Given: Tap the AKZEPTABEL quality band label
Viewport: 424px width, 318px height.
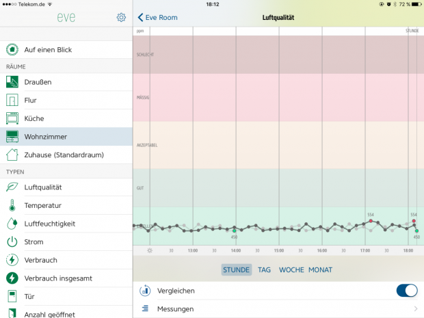Looking at the screenshot, I should pos(147,145).
